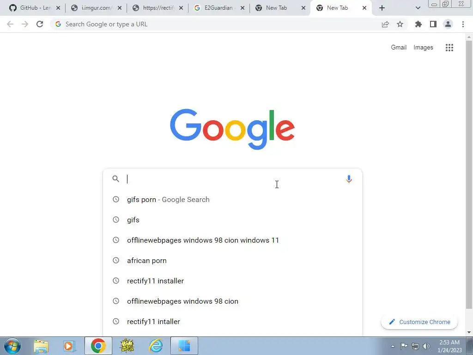Viewport: 473px width, 355px height.
Task: Open Windows Media Player from the taskbar
Action: point(69,346)
